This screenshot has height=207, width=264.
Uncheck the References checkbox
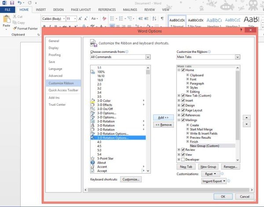click(183, 115)
